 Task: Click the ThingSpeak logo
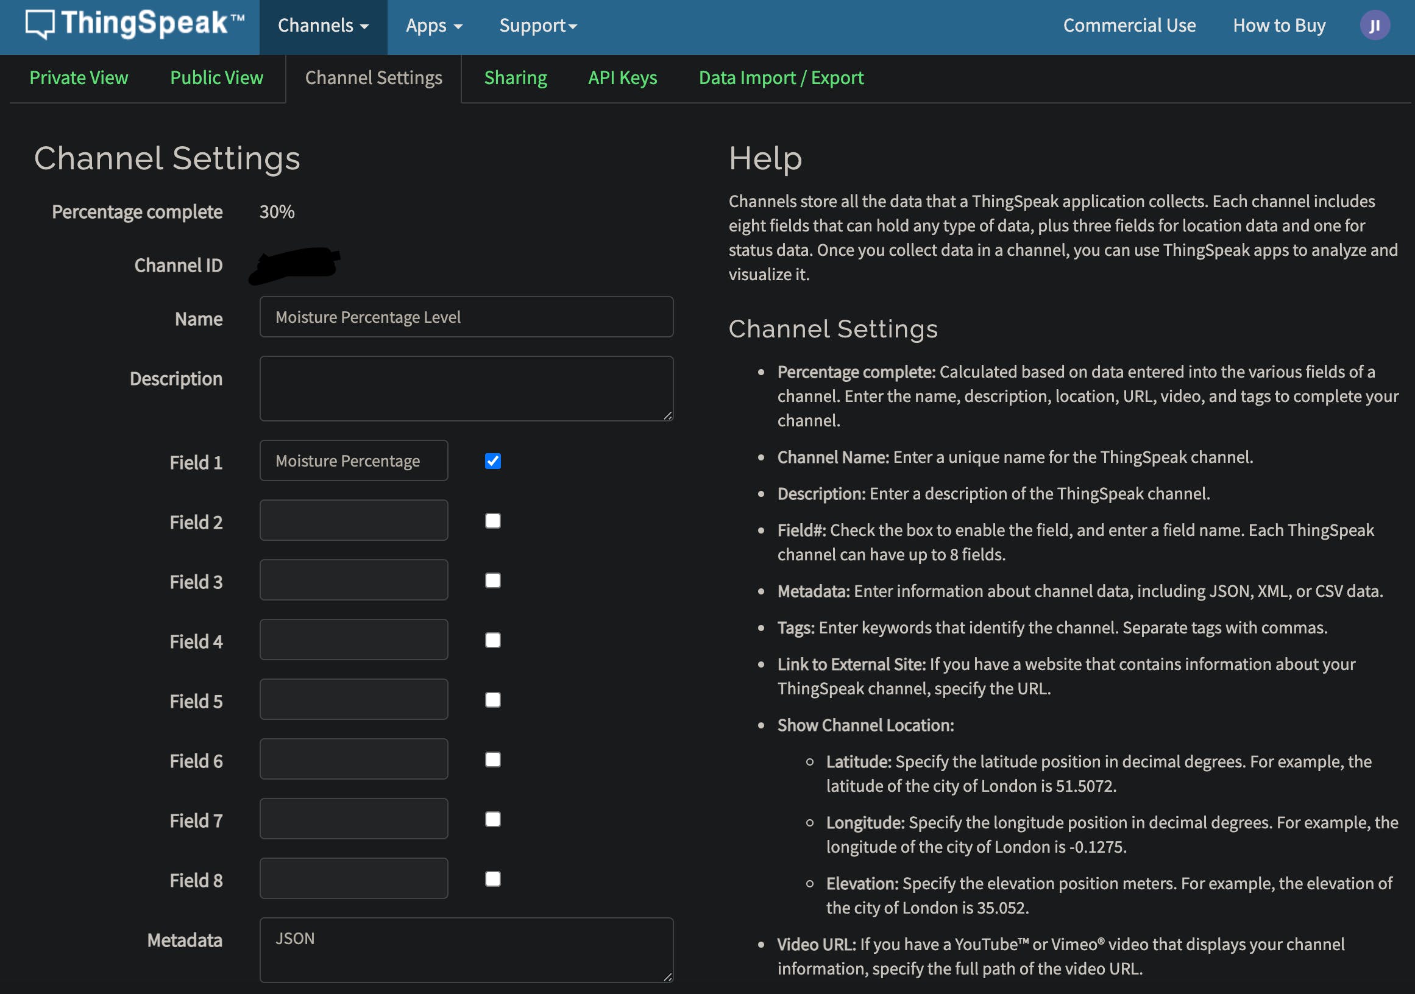point(135,24)
